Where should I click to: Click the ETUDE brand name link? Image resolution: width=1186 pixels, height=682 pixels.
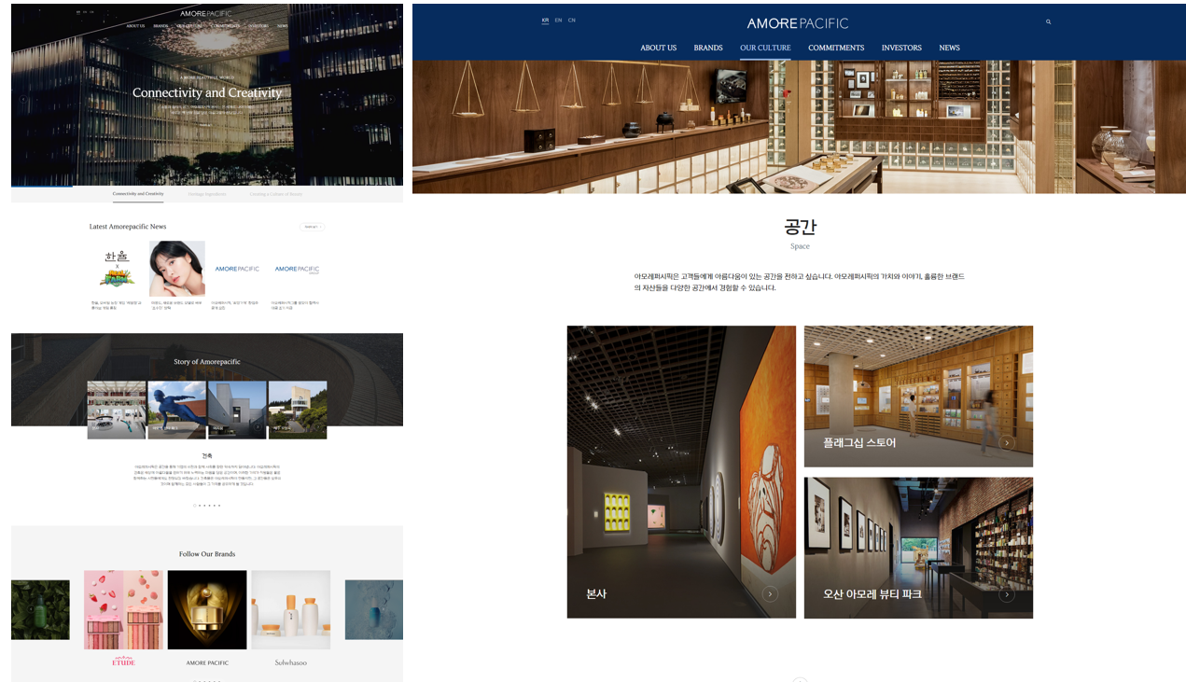pyautogui.click(x=123, y=662)
